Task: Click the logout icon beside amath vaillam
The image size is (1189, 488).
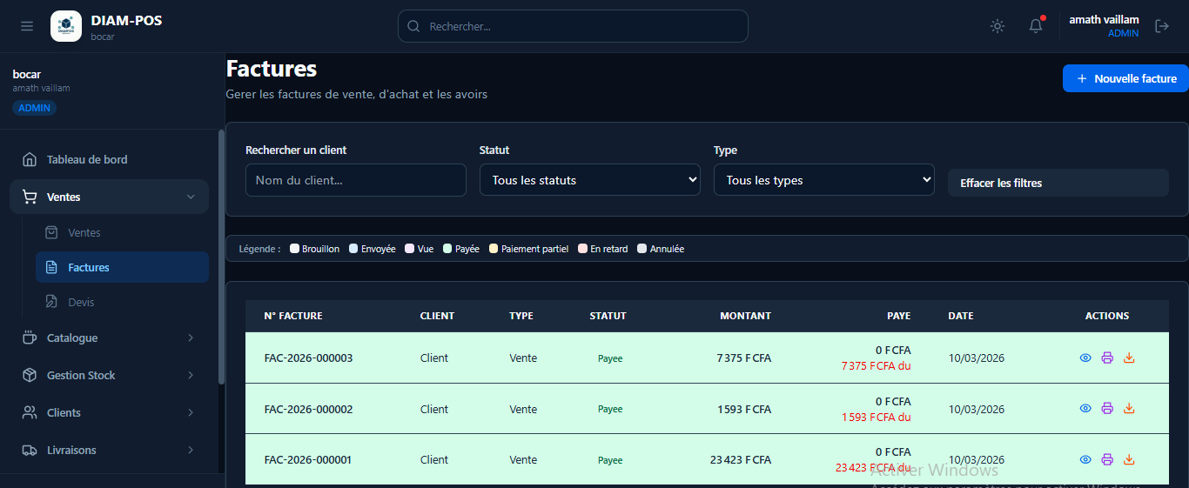Action: click(1162, 26)
